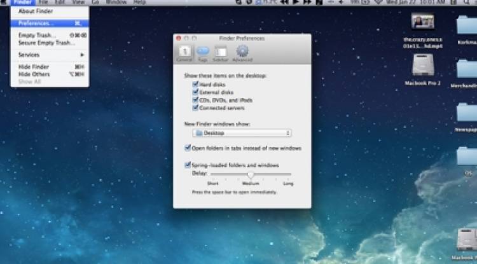Switch to the Tags preferences tab
This screenshot has height=264, width=477.
tap(203, 54)
